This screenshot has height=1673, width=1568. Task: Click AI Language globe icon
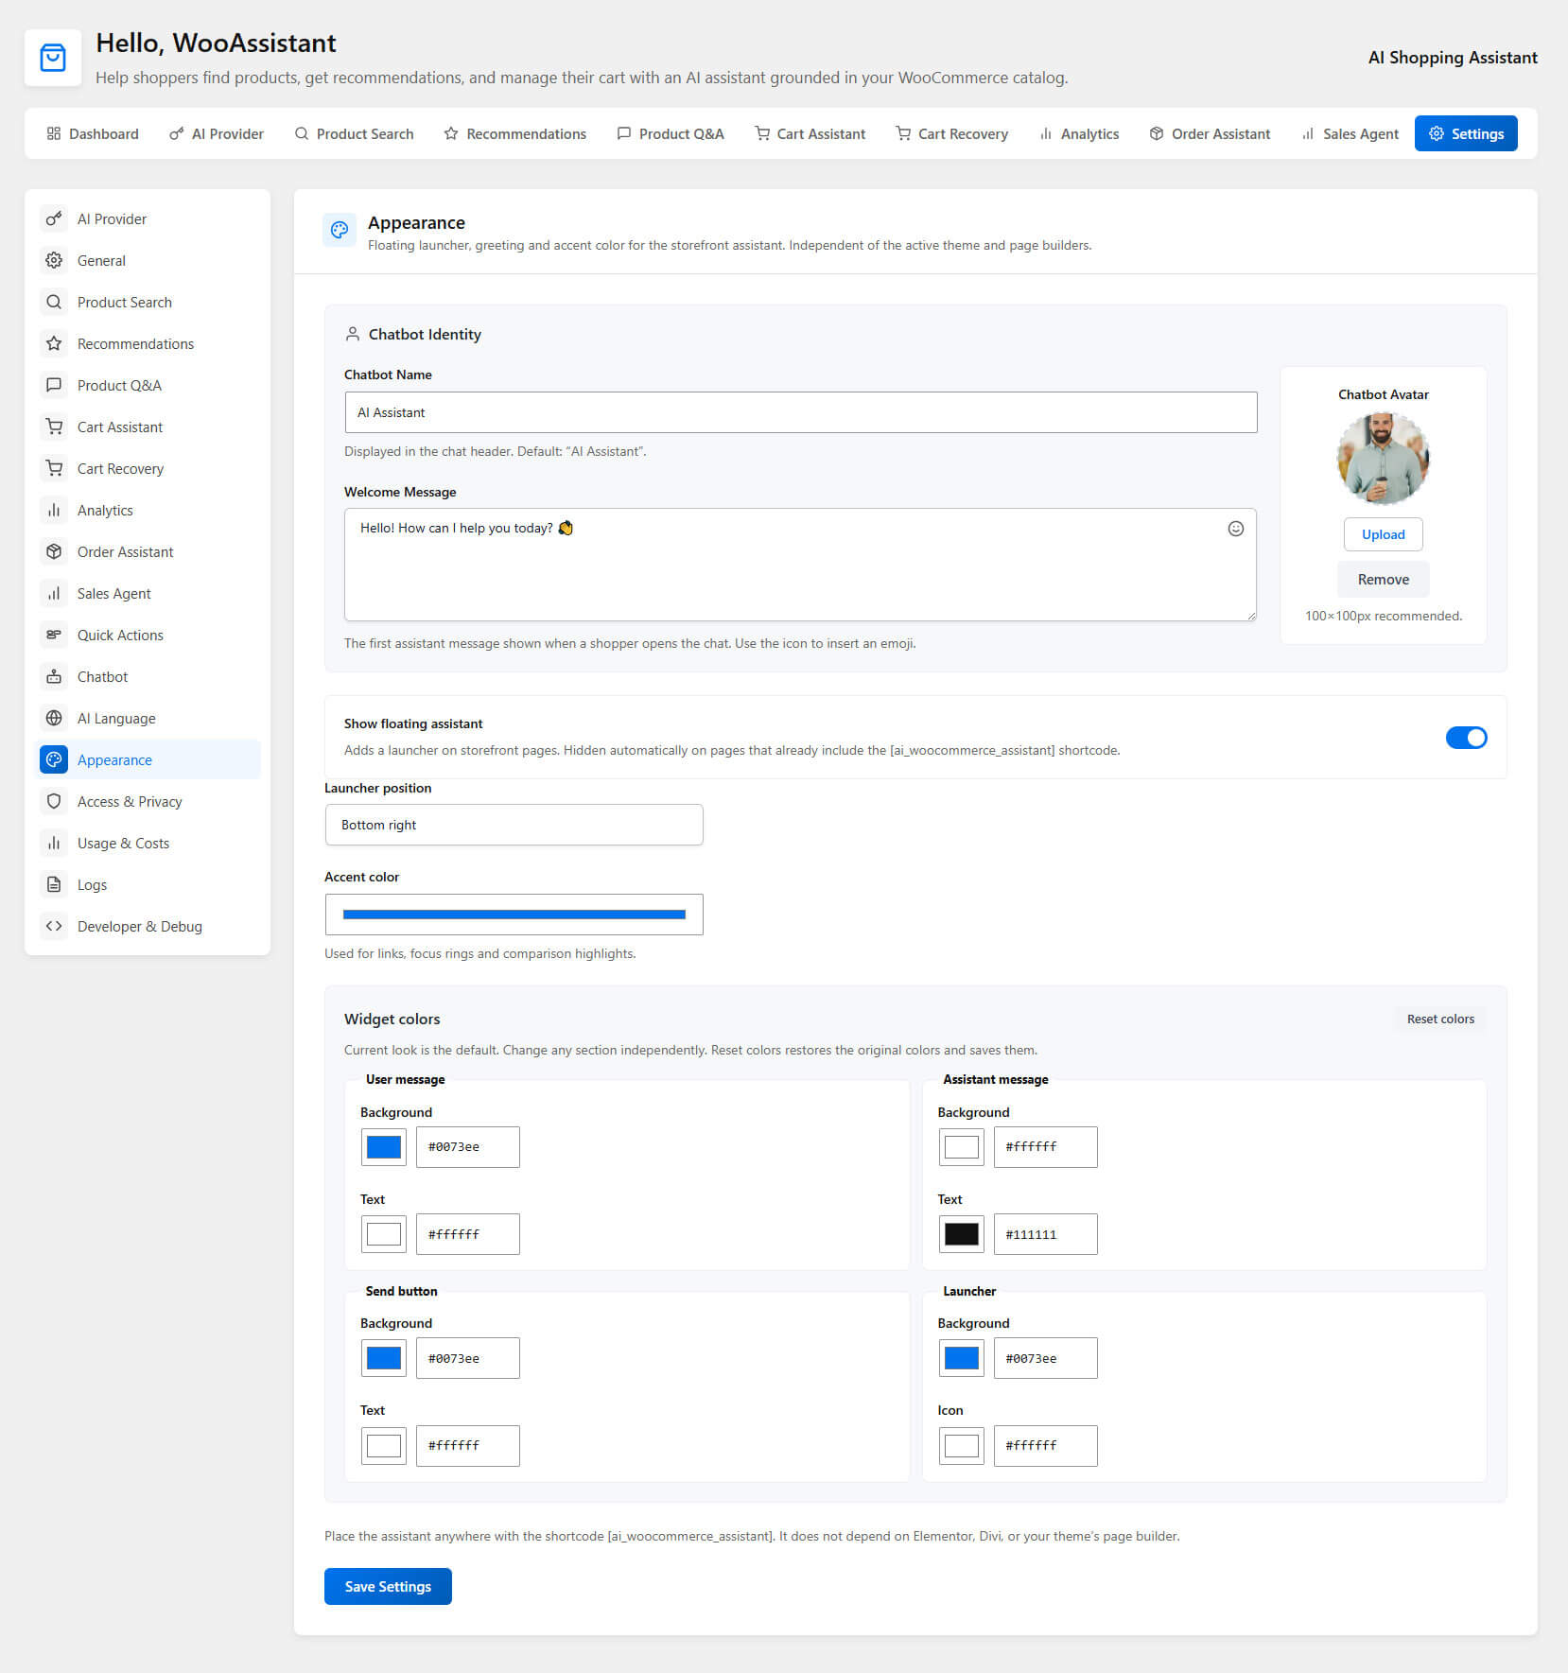pyautogui.click(x=54, y=718)
